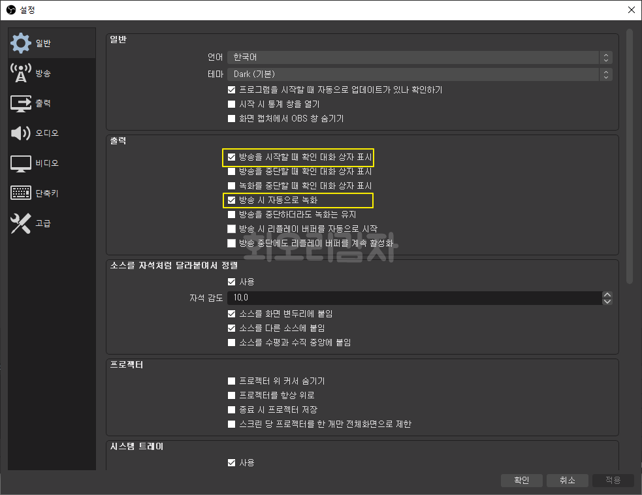The image size is (642, 495).
Task: Click the antenna icon for 방송 settings
Action: point(20,73)
